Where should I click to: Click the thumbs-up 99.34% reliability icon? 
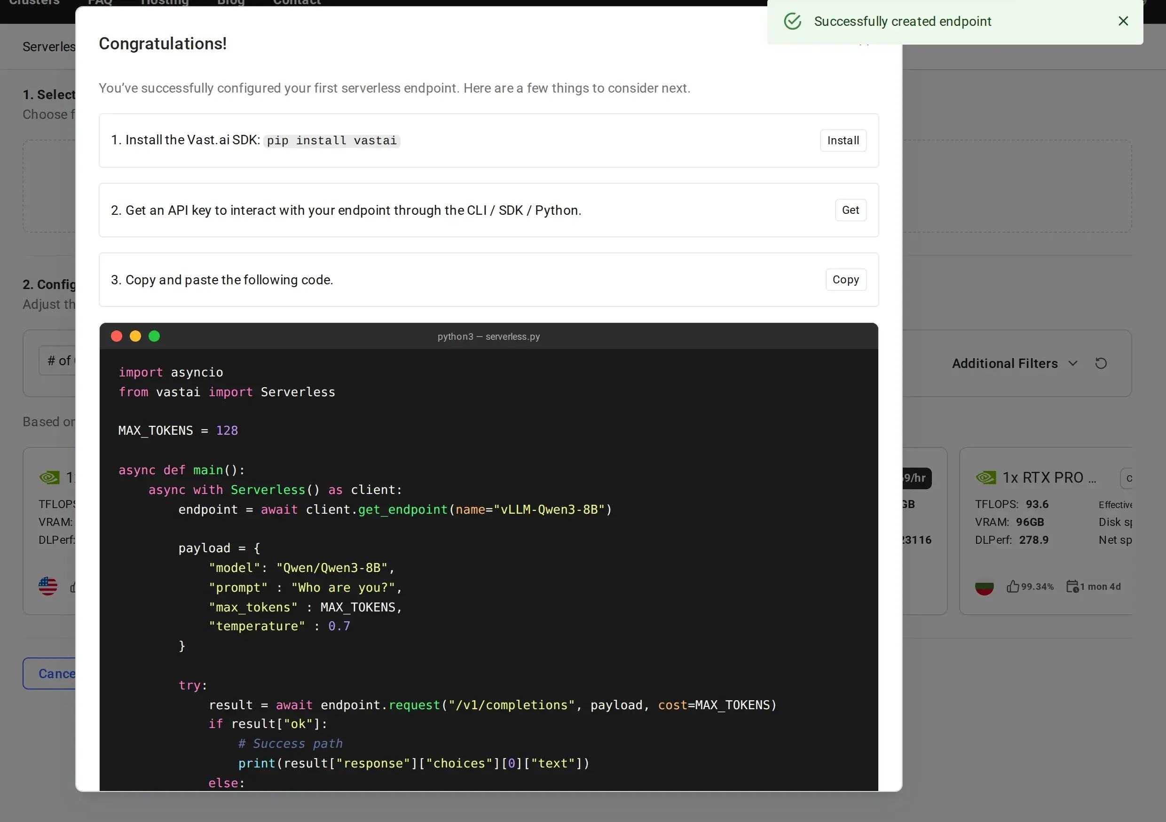coord(1013,587)
